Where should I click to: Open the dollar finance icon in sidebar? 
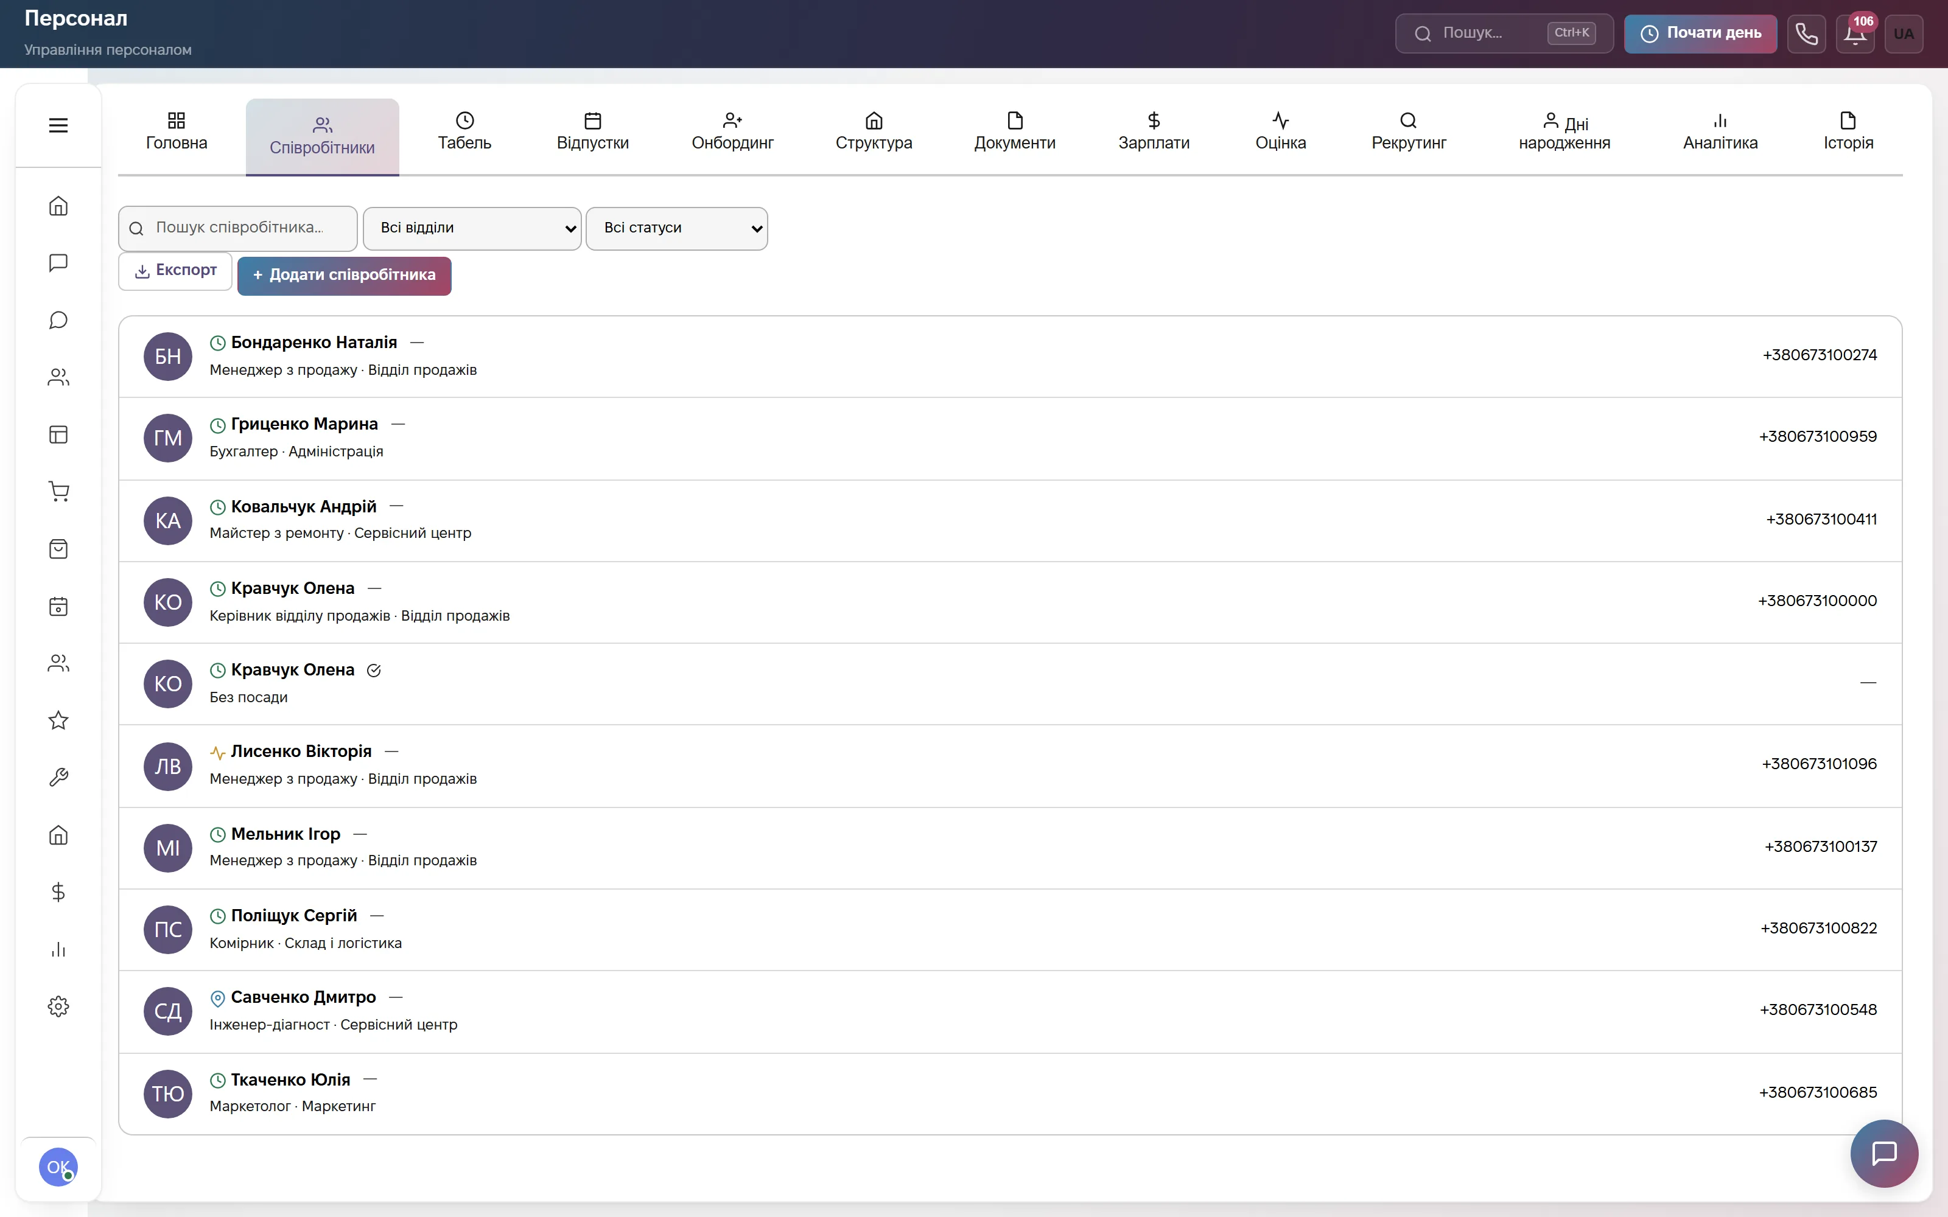[x=58, y=892]
